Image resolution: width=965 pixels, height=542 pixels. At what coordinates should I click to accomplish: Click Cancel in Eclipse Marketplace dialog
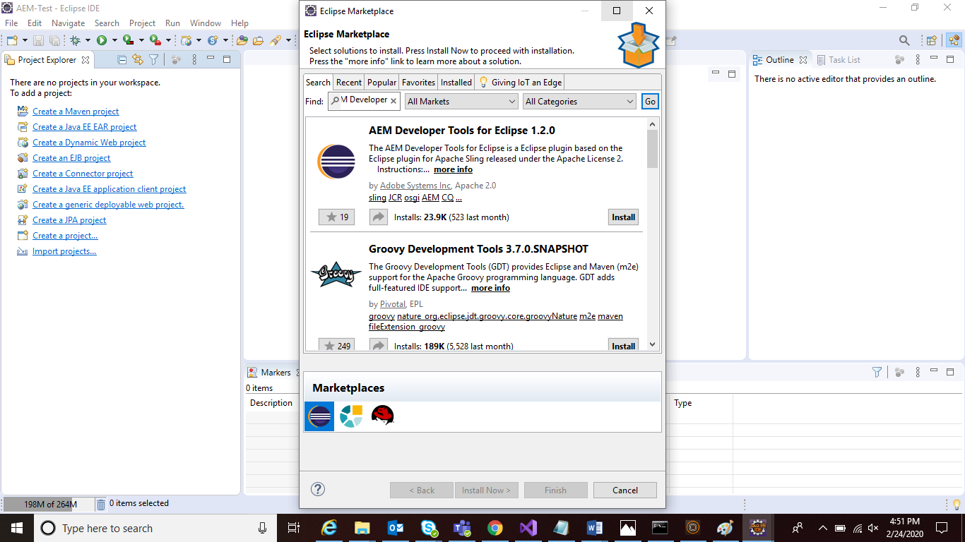[x=625, y=490]
